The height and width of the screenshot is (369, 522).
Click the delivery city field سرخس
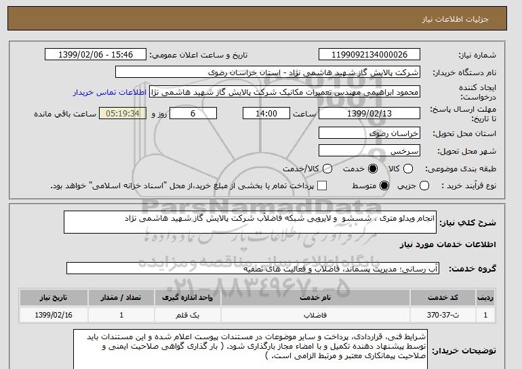(369, 150)
